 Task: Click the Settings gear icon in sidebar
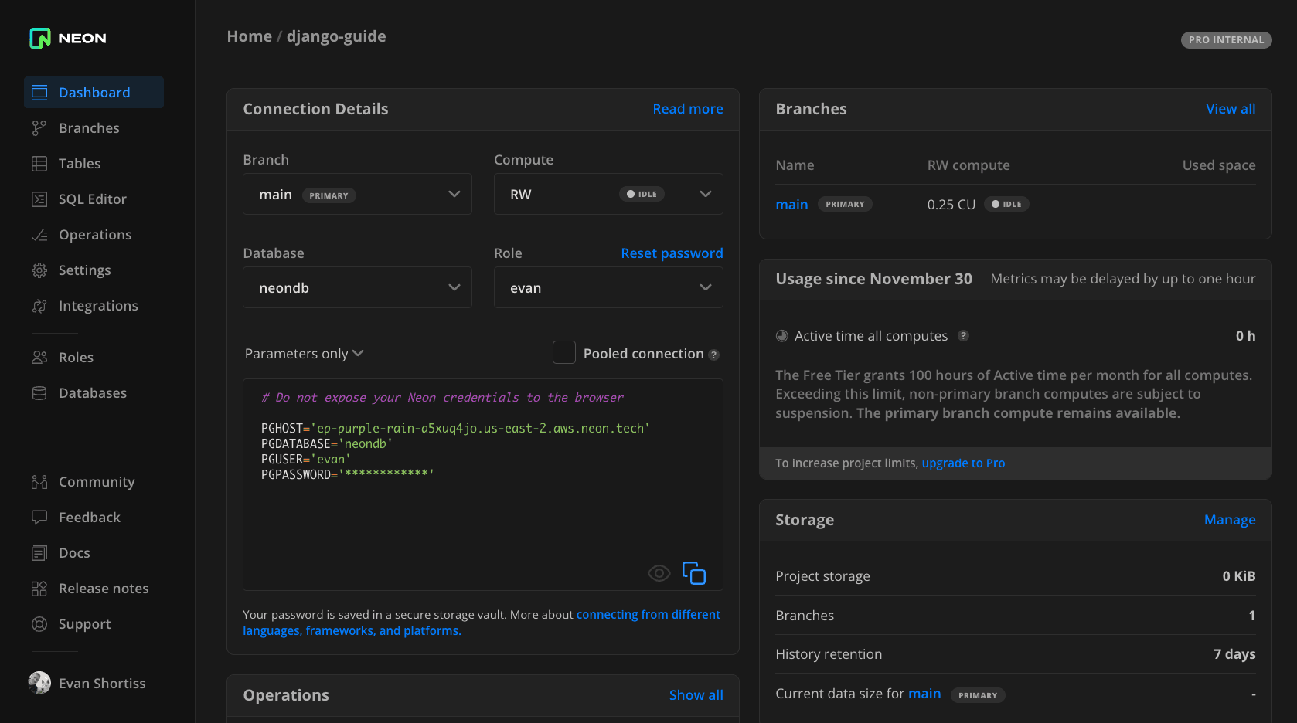click(39, 270)
